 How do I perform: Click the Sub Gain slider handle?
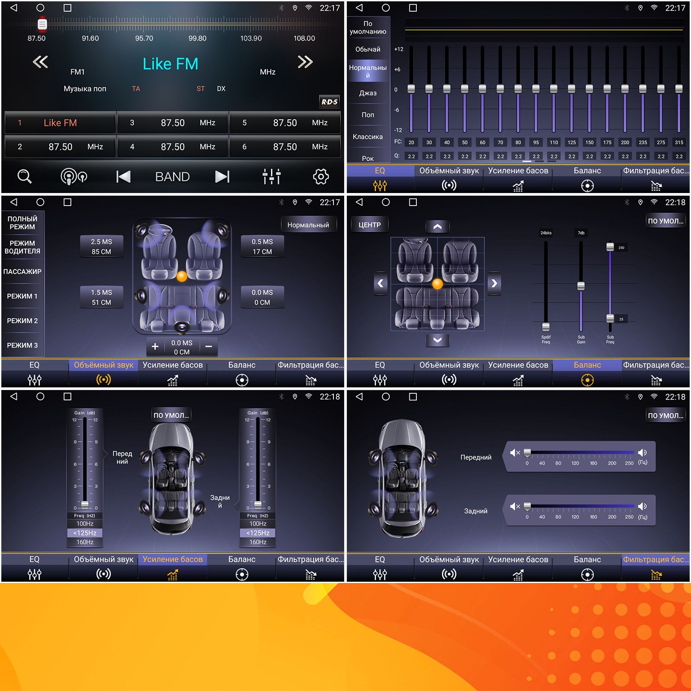(x=581, y=286)
